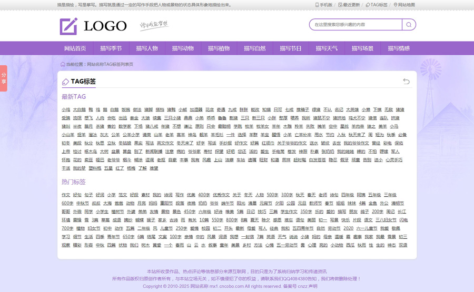Open 最近更新 in the top bar
Viewport: 474px width, 292px height.
[x=349, y=5]
